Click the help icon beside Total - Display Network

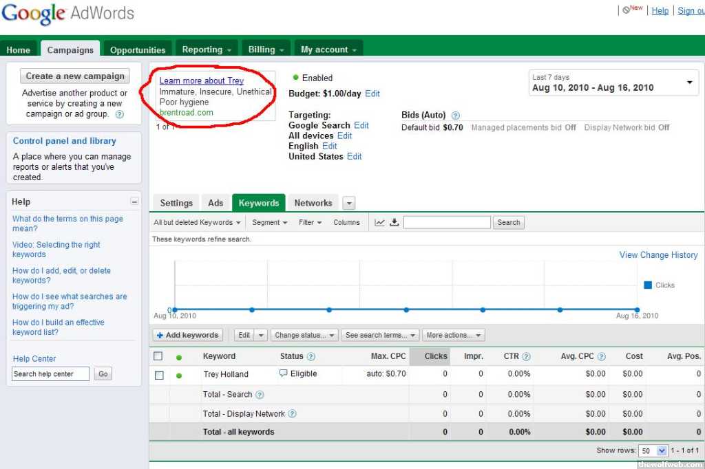click(292, 414)
